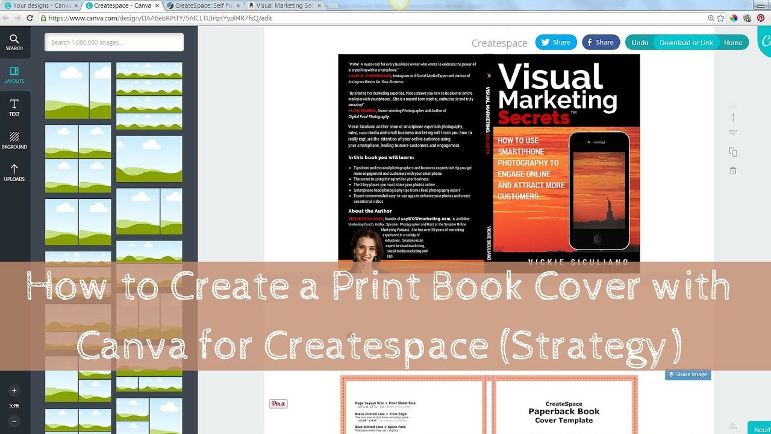Open the Uploads panel
Screen dimensions: 771x434
(x=14, y=173)
